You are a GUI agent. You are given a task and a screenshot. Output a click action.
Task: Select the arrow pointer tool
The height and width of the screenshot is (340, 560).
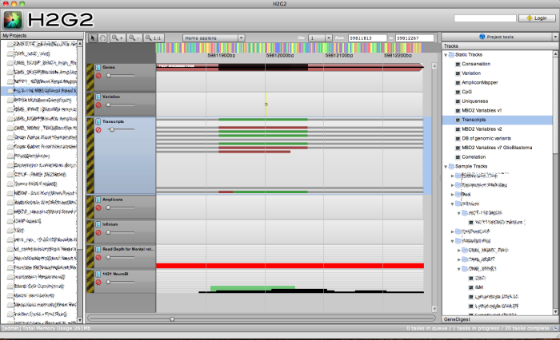[93, 38]
